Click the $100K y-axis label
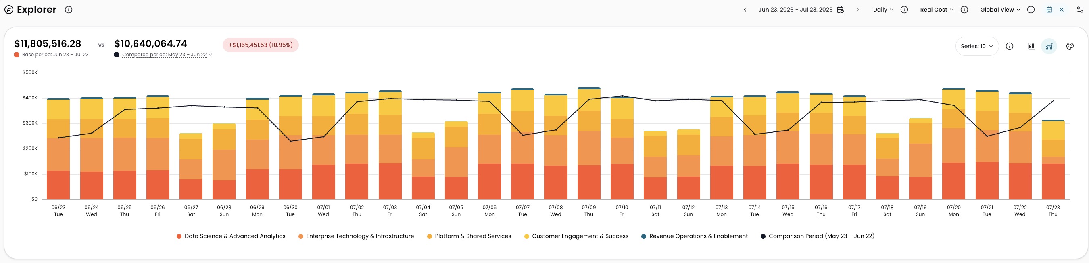1089x263 pixels. point(30,174)
